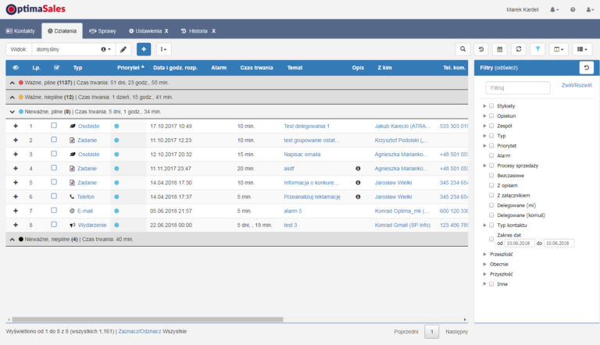The image size is (600, 345).
Task: Expand row 8 details with plus icon
Action: pos(16,225)
